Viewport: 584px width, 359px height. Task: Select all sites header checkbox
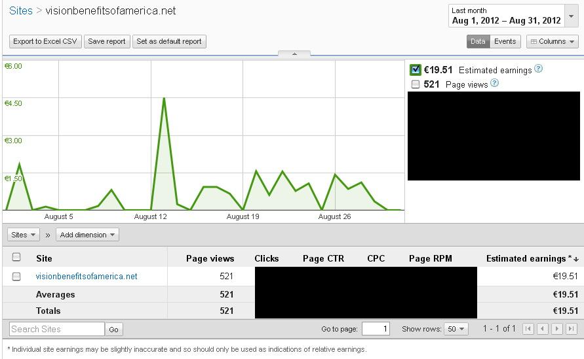point(16,257)
